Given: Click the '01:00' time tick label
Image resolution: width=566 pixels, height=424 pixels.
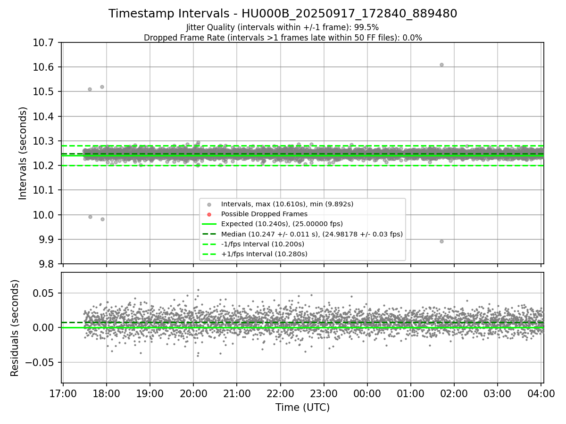Looking at the screenshot, I should point(410,392).
